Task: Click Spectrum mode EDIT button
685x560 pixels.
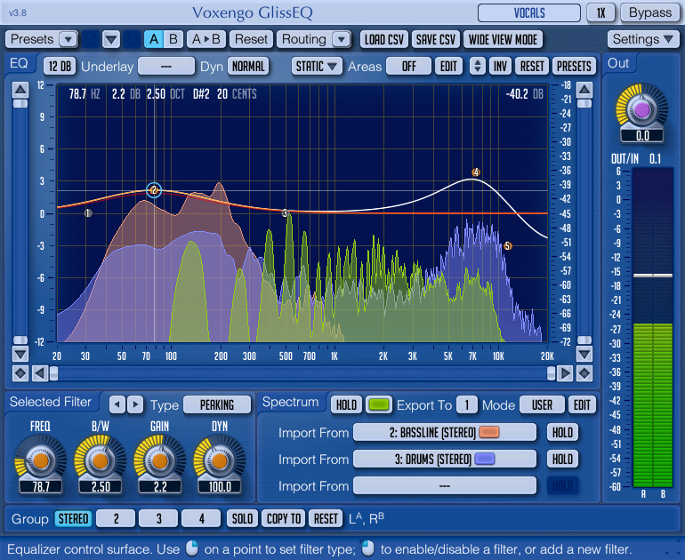Action: click(582, 405)
